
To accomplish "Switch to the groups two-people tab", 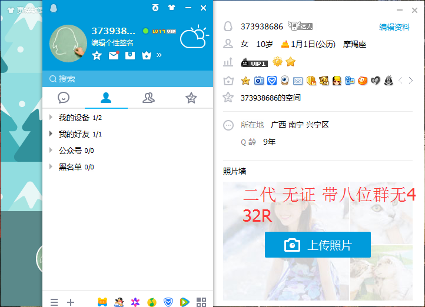I will tap(148, 98).
